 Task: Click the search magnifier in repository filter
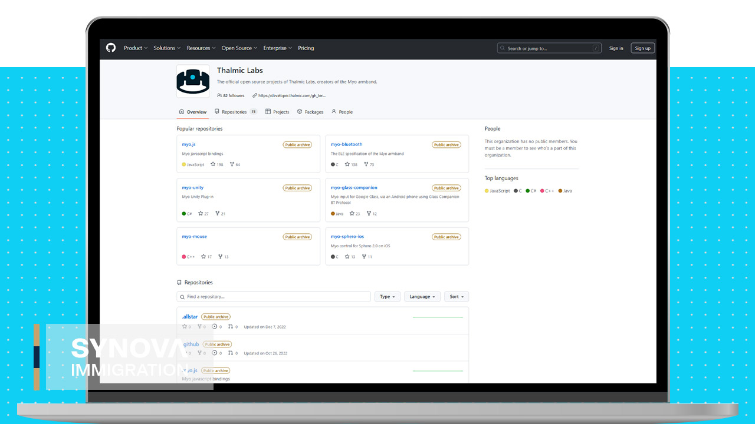click(182, 297)
